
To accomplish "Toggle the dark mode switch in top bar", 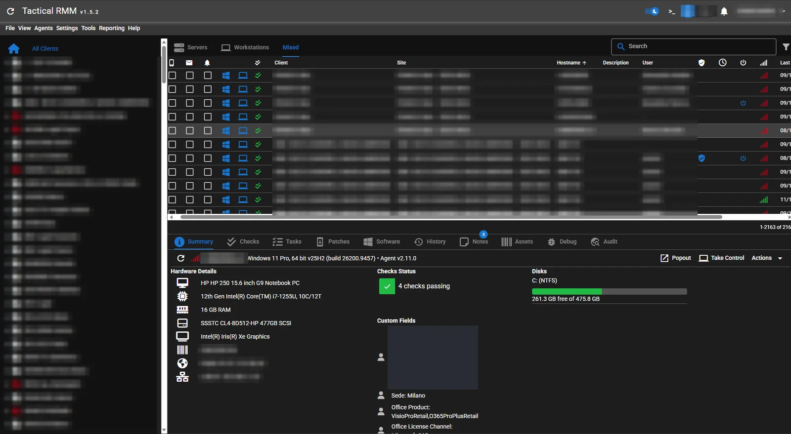I will (652, 11).
